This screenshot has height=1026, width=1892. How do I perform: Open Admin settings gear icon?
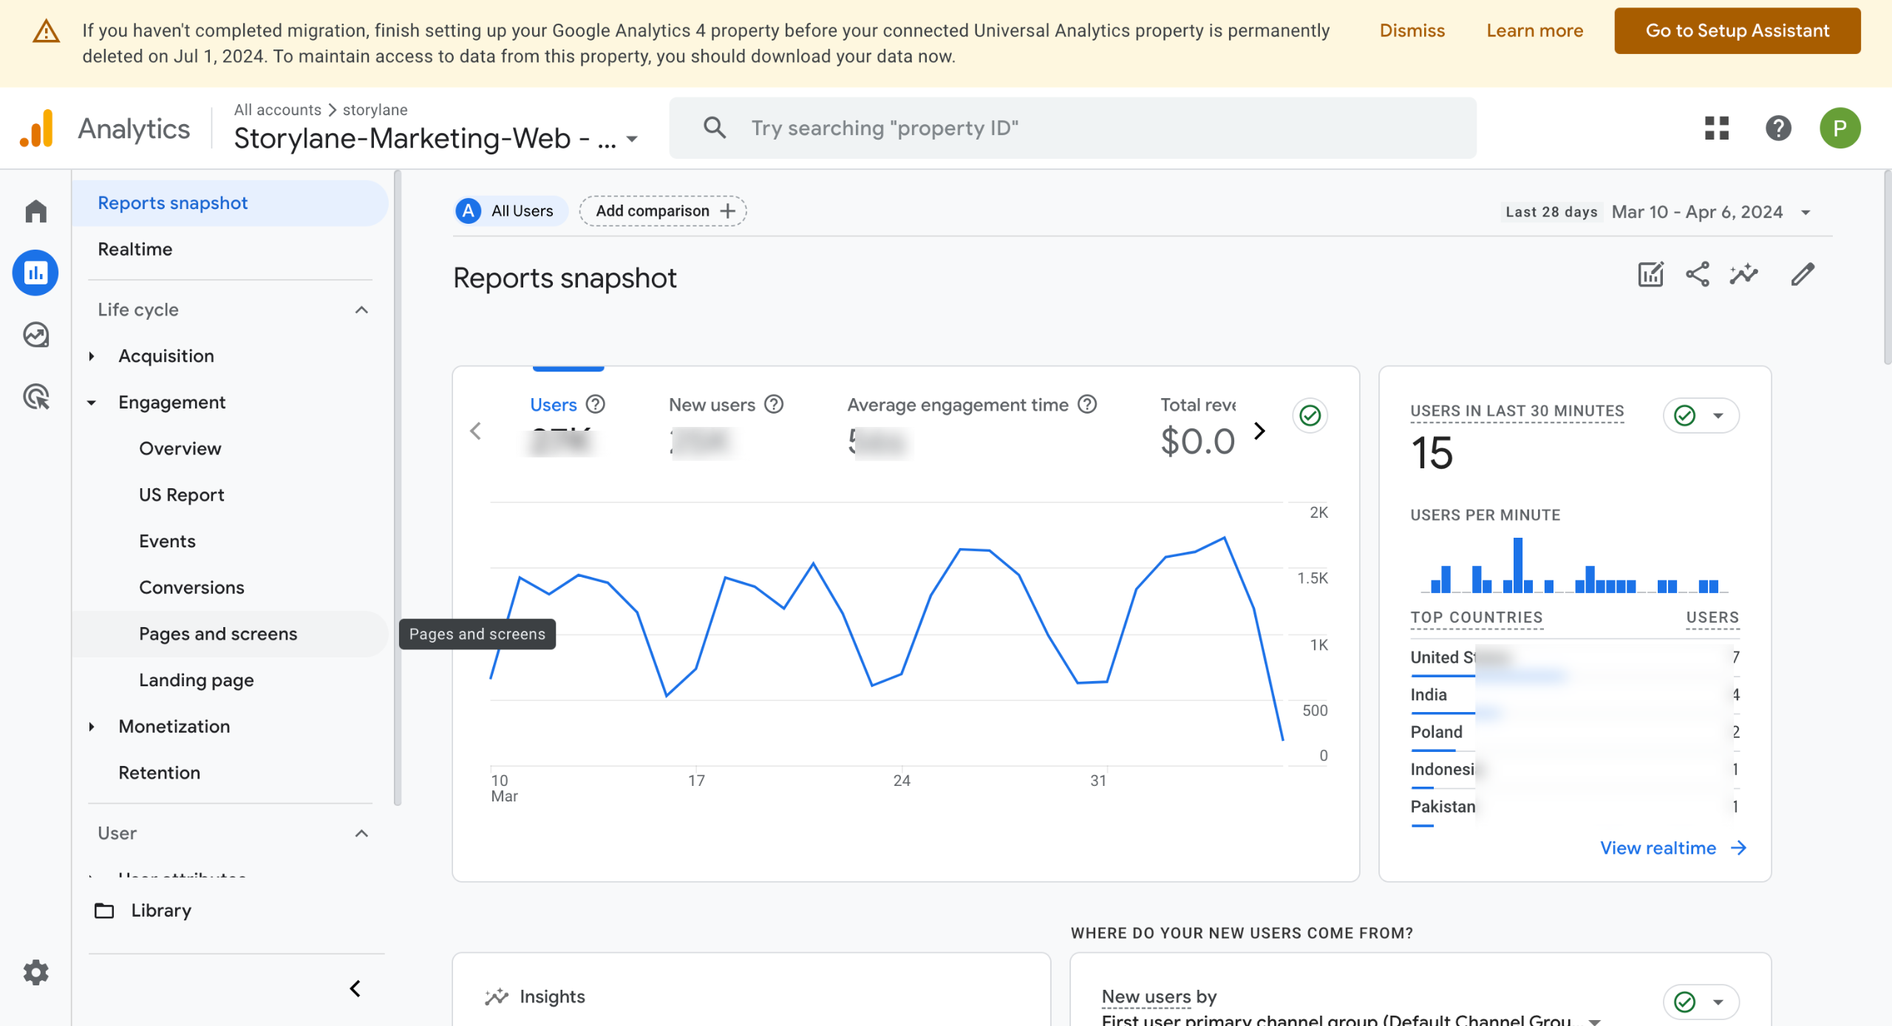[x=35, y=972]
